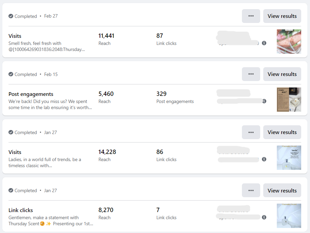This screenshot has width=310, height=233.
Task: Open the 'Gentlemen, make a statement' ad
Action: 43,217
